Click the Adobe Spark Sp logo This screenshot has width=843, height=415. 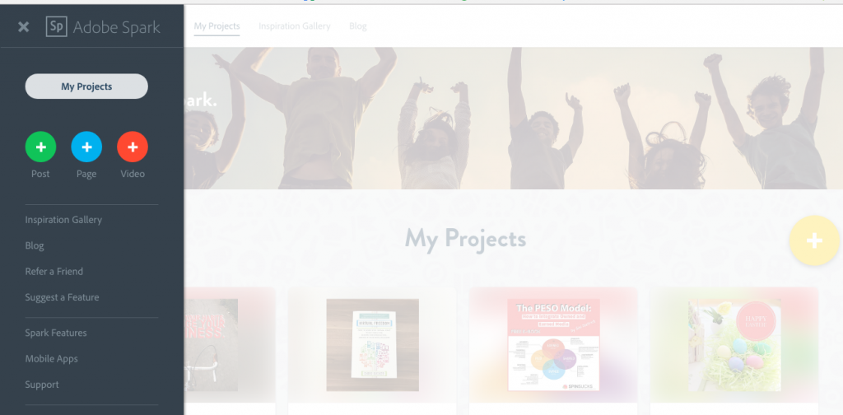pyautogui.click(x=57, y=26)
